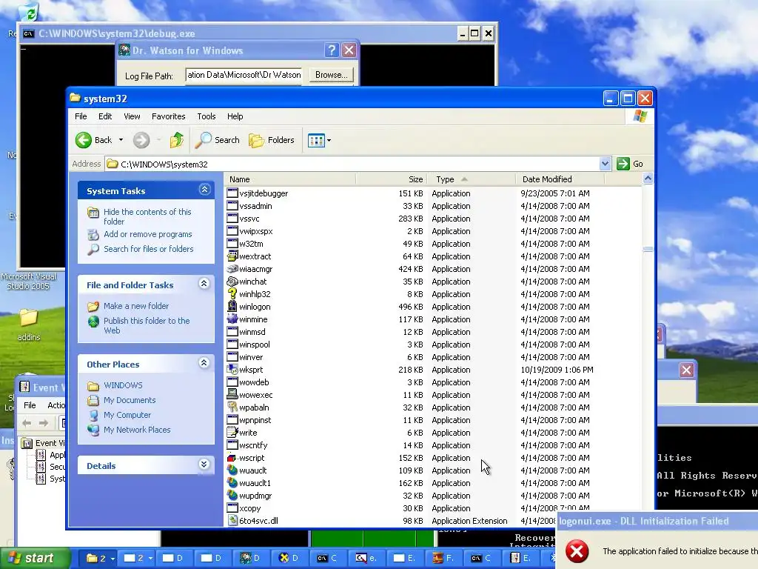Screen dimensions: 758x569
Task: Select the wowexec file icon
Action: coord(232,394)
